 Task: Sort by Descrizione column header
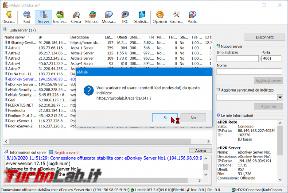click(86, 37)
